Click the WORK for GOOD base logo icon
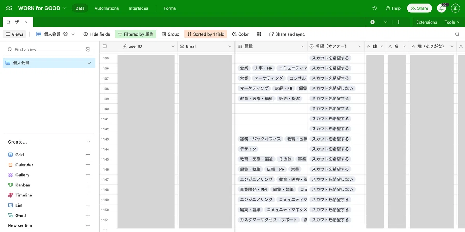Screen dimensions: 465x232 (9, 8)
